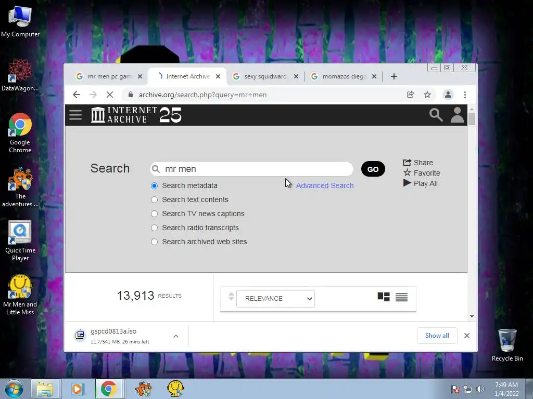Click the Internet Archive 25 logo
Screen dimensions: 533x399
click(136, 115)
